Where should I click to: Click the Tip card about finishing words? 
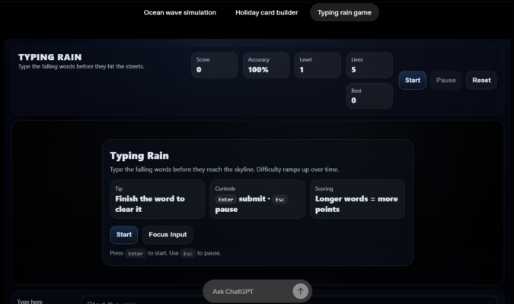pyautogui.click(x=158, y=199)
